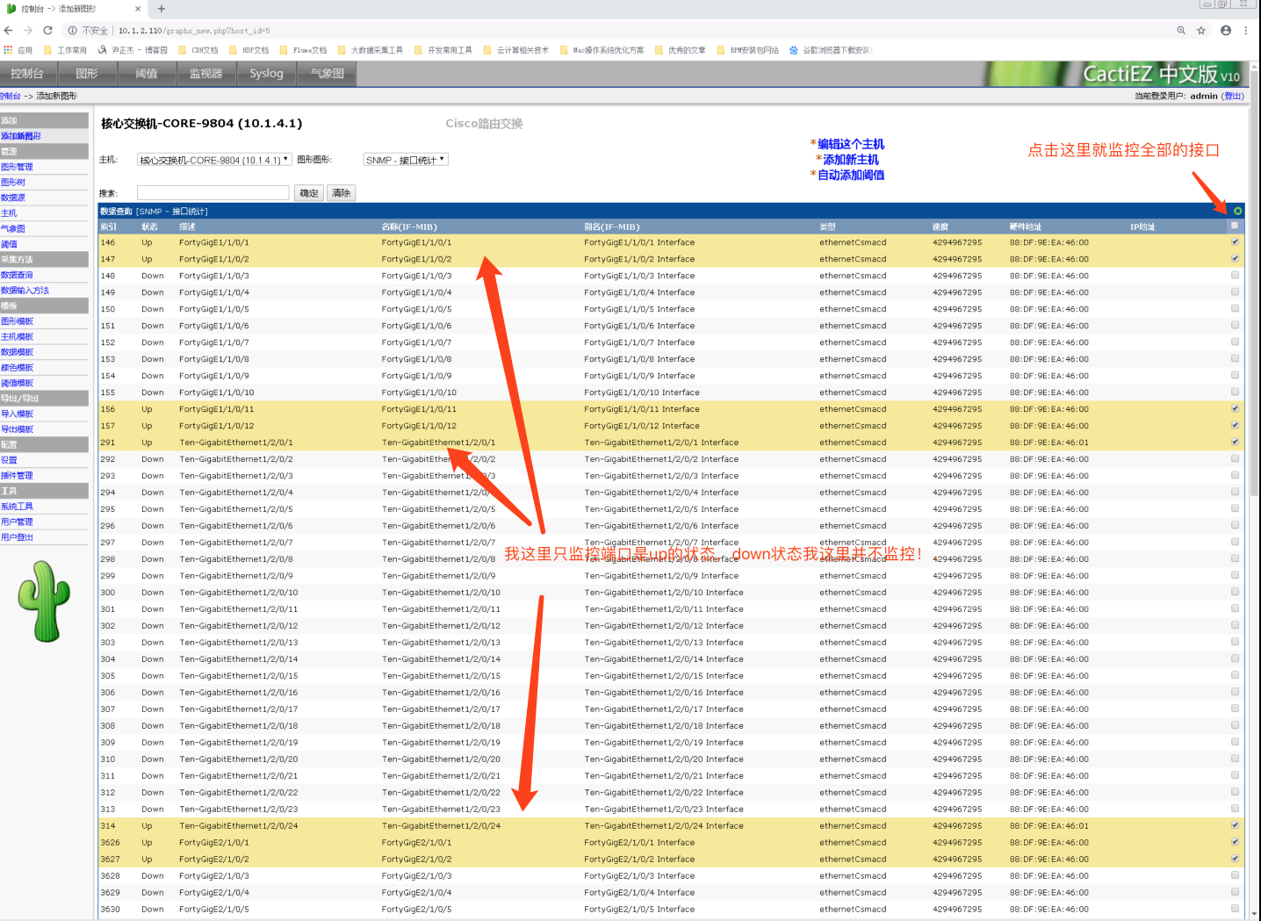Open the 优秀的文章 bookmark folder

(x=680, y=50)
